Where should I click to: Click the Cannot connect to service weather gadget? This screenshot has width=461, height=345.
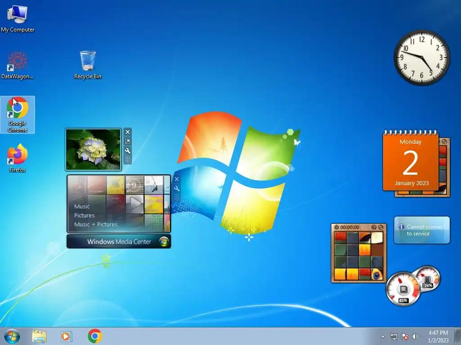tap(422, 230)
